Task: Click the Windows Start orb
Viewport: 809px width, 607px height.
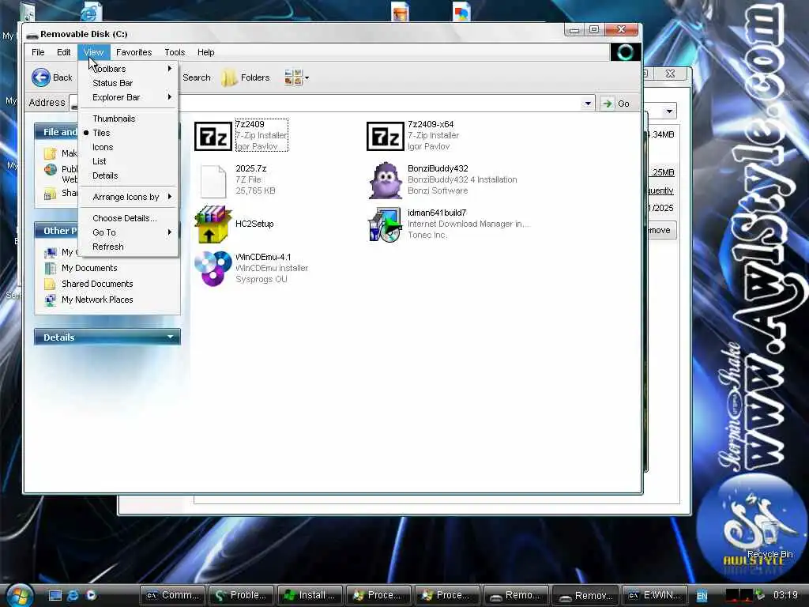Action: (20, 595)
